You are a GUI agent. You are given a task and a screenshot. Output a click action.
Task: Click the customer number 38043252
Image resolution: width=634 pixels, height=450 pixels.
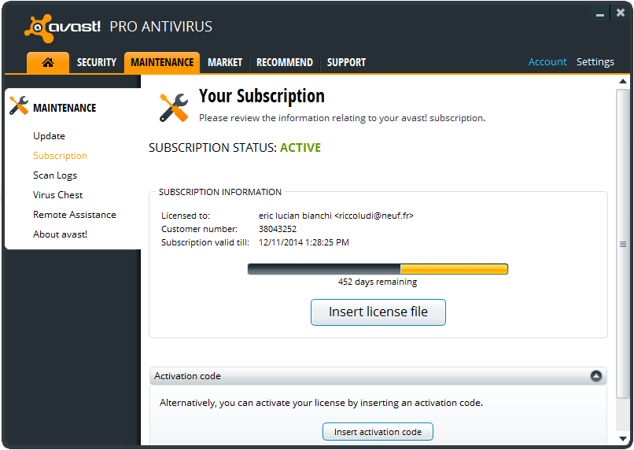(x=278, y=229)
